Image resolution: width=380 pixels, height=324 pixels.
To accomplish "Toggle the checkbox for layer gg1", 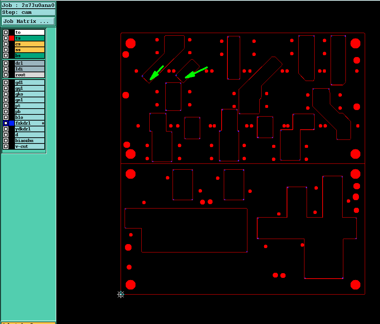I will point(6,88).
